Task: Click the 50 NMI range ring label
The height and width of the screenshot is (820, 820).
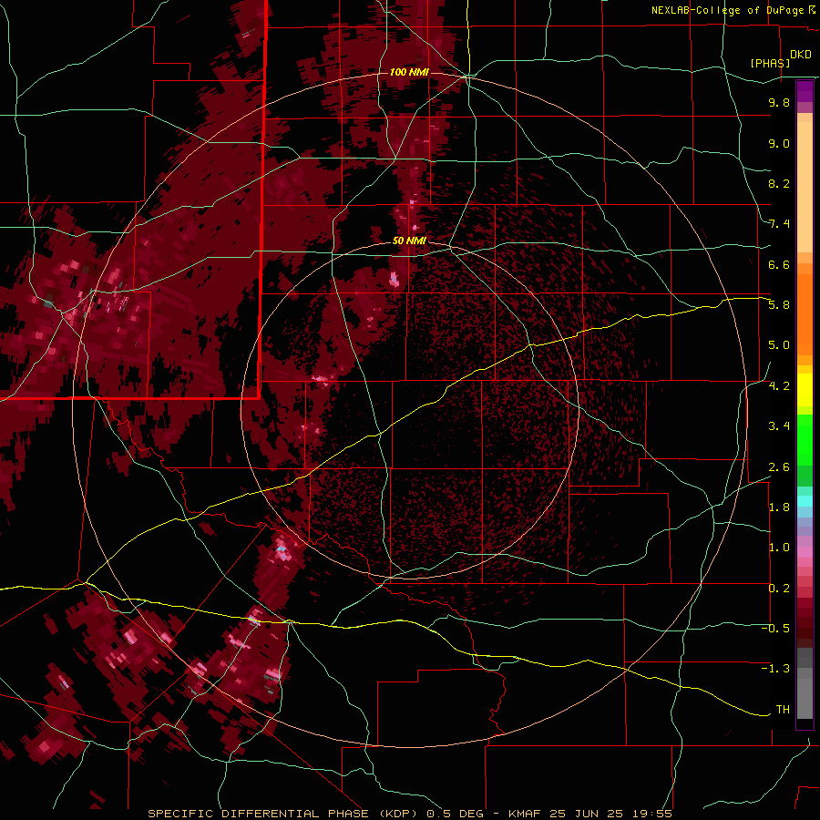Action: coord(409,241)
